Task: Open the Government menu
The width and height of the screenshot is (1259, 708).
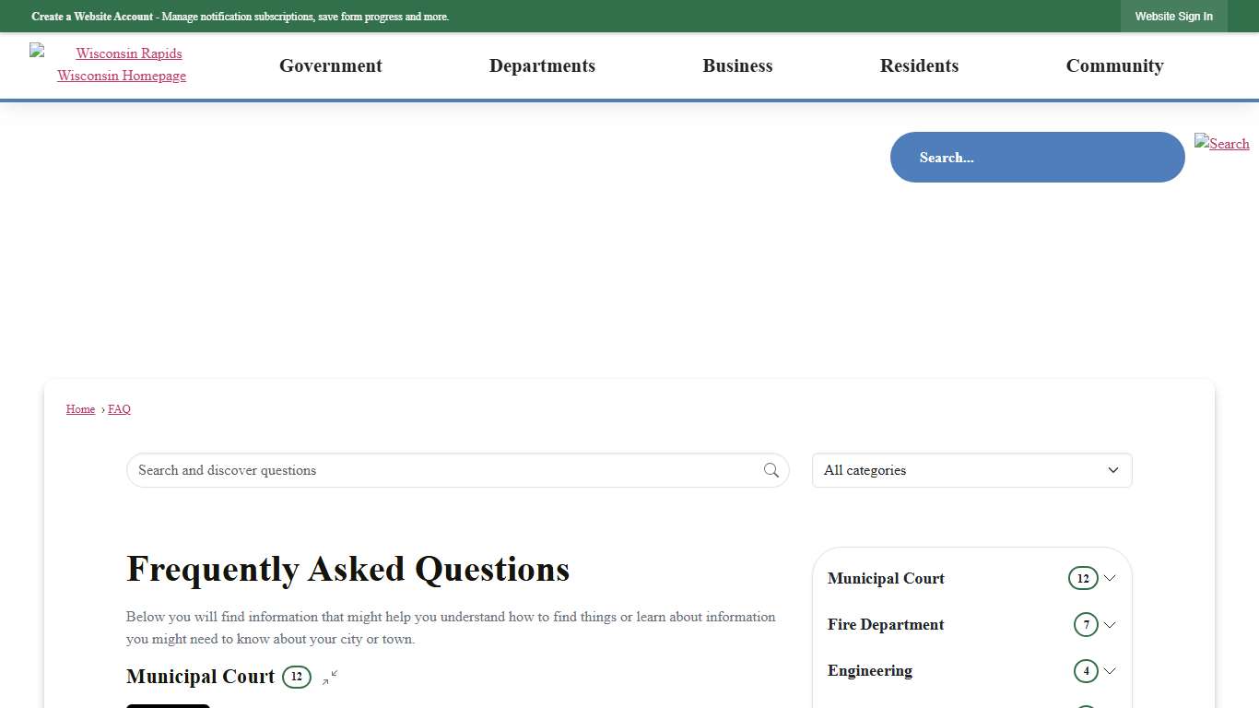Action: point(330,65)
